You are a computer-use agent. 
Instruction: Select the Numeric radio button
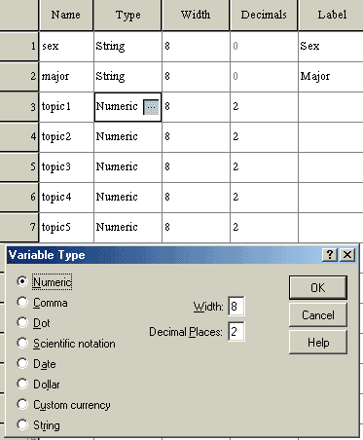22,281
